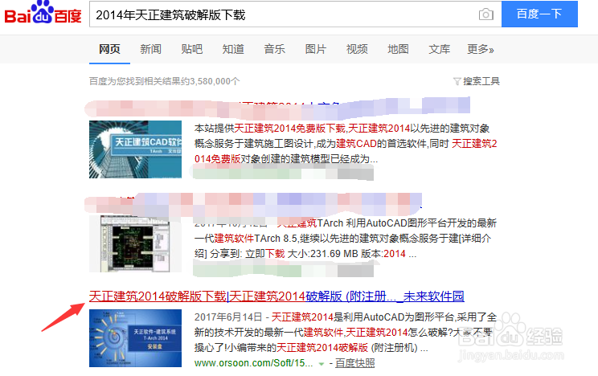
Task: Click the 2017年6月14日 result date
Action: (228, 317)
